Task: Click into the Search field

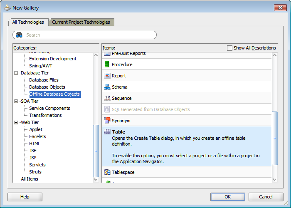Action: [x=85, y=35]
